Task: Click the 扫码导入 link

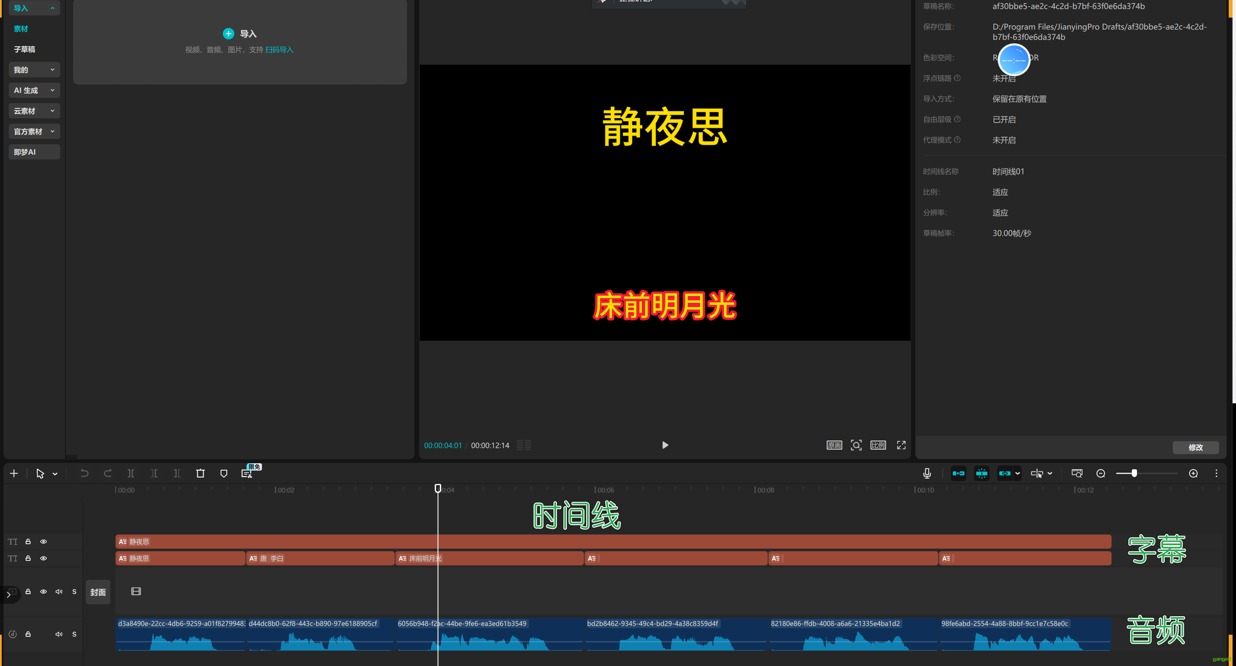Action: [x=279, y=50]
